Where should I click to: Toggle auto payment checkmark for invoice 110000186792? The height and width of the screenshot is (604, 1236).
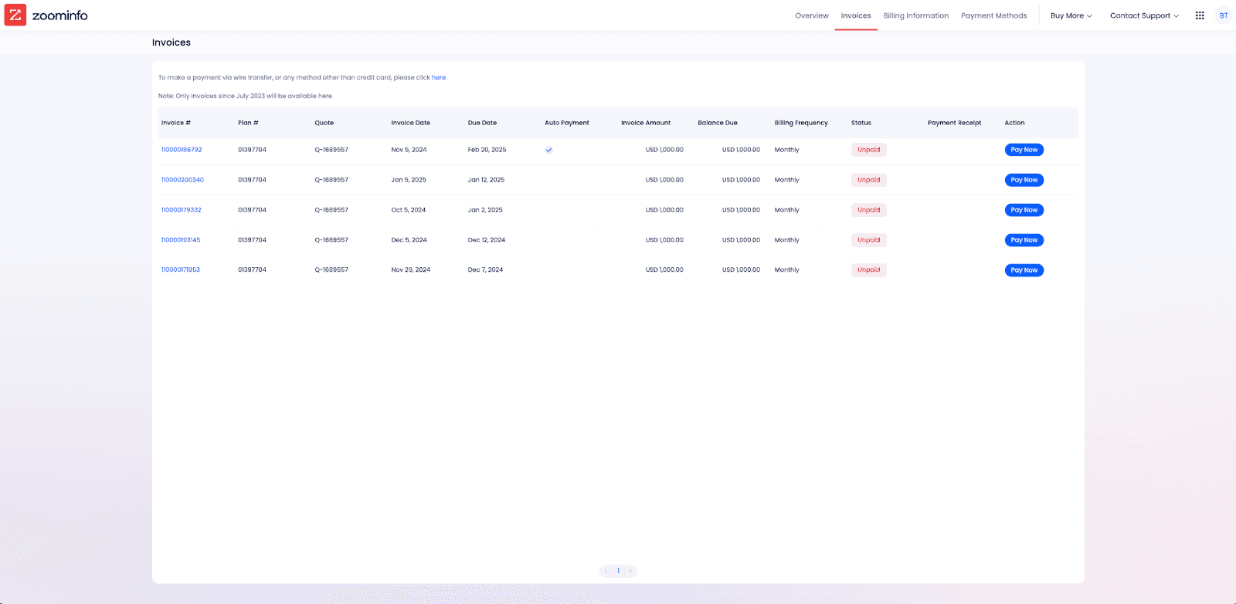point(548,150)
